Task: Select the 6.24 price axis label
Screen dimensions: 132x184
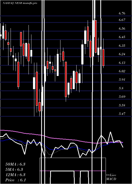Action: (x=122, y=54)
